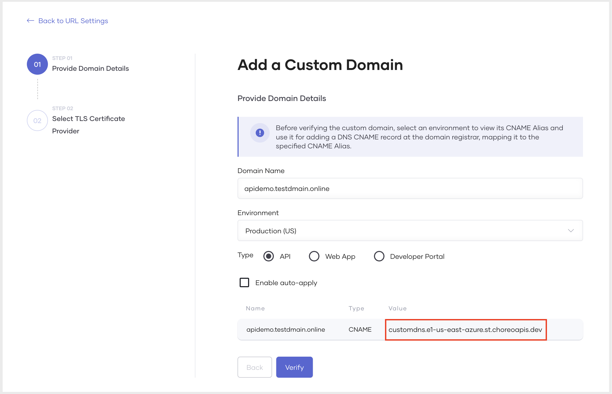Click the Verify button
This screenshot has width=612, height=394.
coord(294,367)
